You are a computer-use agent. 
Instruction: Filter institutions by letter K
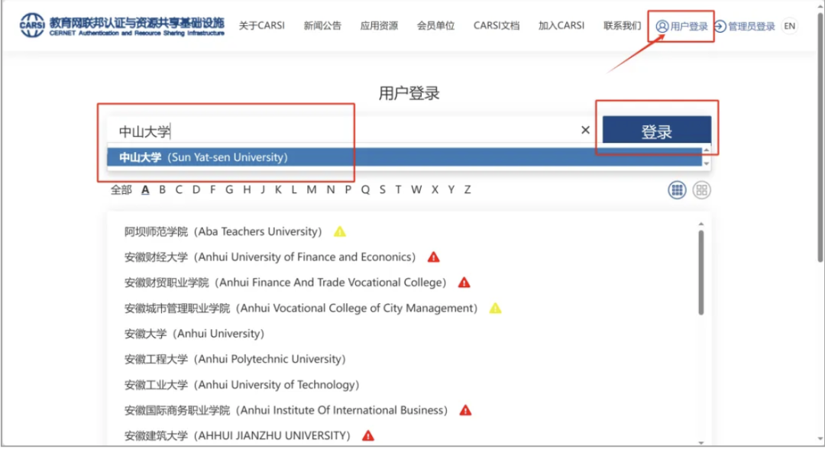[x=278, y=190]
